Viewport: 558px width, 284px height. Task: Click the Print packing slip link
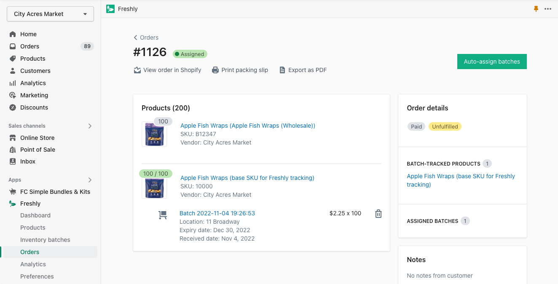(240, 70)
